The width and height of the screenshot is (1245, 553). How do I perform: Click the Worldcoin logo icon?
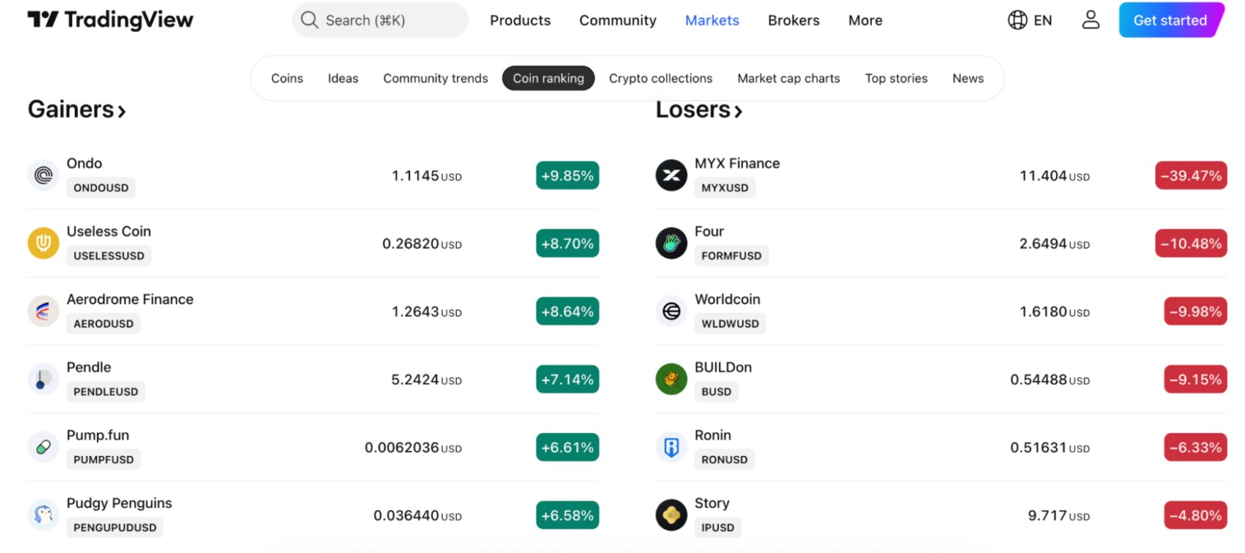671,311
